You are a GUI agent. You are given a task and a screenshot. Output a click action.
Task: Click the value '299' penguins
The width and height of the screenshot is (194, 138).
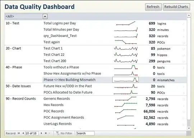click(152, 61)
